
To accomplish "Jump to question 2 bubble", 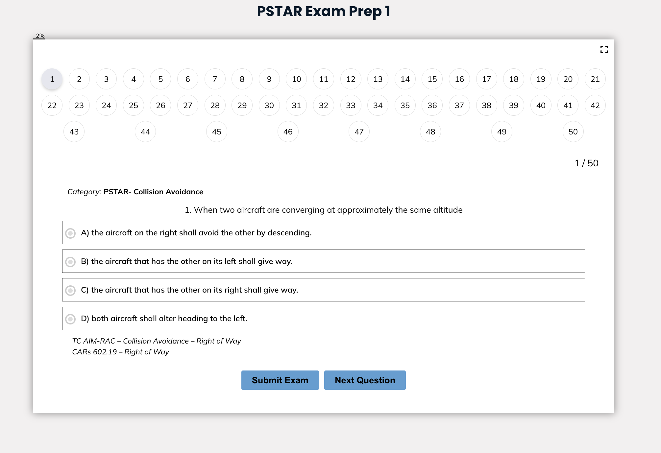I will (x=79, y=79).
